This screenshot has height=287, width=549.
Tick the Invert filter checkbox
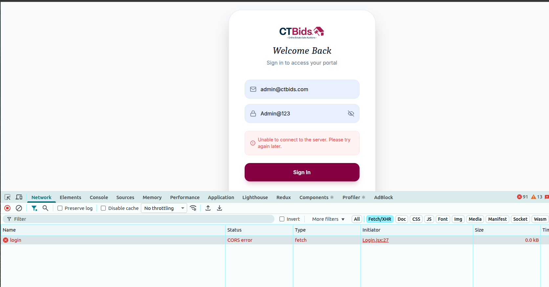coord(282,219)
